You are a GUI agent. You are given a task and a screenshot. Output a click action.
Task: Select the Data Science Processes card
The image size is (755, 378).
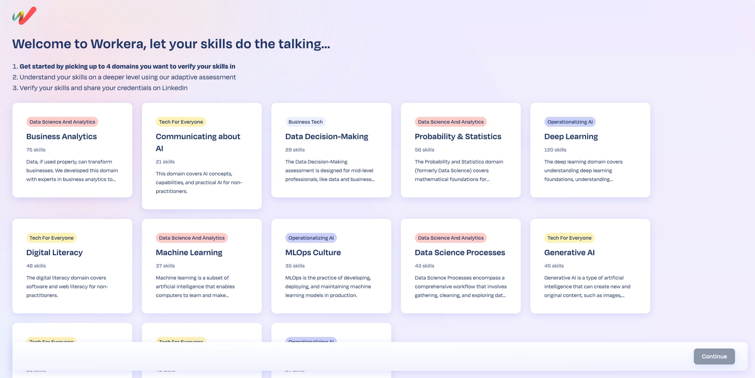pyautogui.click(x=461, y=266)
